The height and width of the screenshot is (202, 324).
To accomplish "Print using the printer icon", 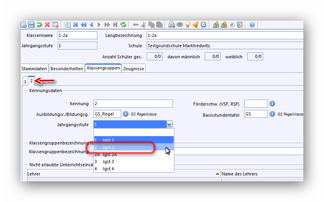I will coord(171,25).
